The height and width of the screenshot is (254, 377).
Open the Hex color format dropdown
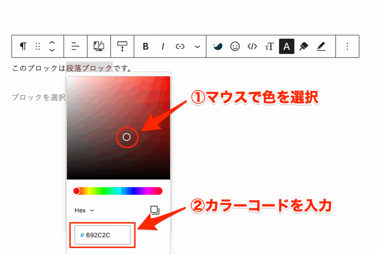tap(84, 210)
